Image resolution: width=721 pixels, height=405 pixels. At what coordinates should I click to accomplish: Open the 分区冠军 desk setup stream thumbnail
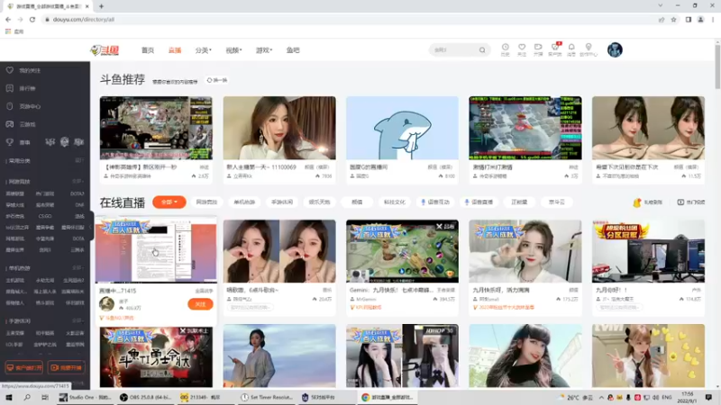tap(648, 251)
